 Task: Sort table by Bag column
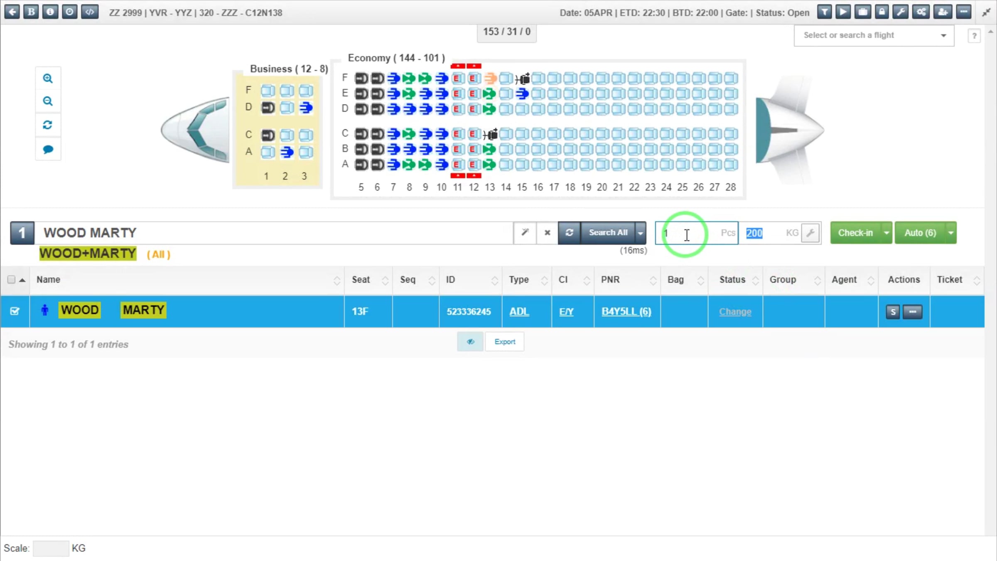[x=685, y=280]
